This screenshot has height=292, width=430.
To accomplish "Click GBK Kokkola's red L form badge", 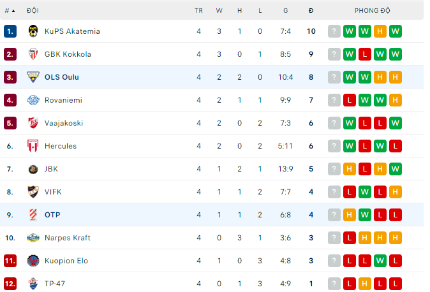I will 364,54.
